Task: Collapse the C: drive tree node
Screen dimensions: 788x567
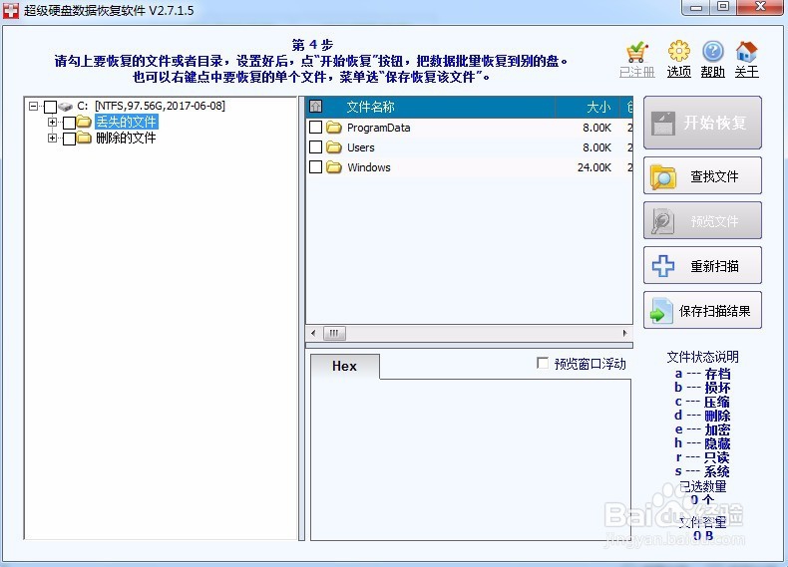Action: (34, 107)
